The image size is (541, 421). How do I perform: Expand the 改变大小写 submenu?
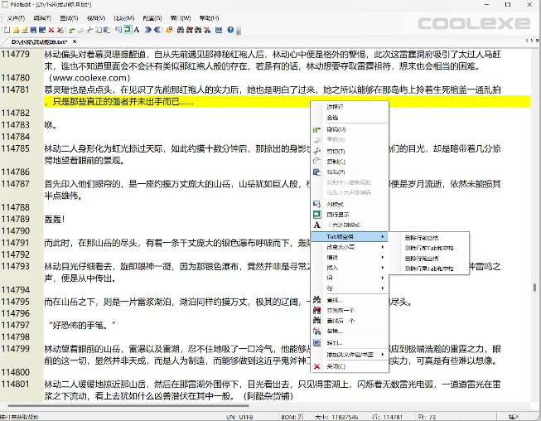350,247
